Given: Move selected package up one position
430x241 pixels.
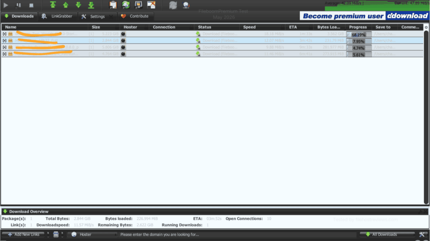Looking at the screenshot, I should (66, 5).
